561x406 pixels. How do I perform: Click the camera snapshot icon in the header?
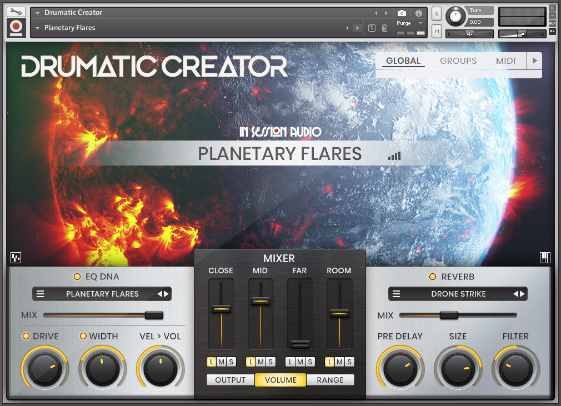[402, 13]
